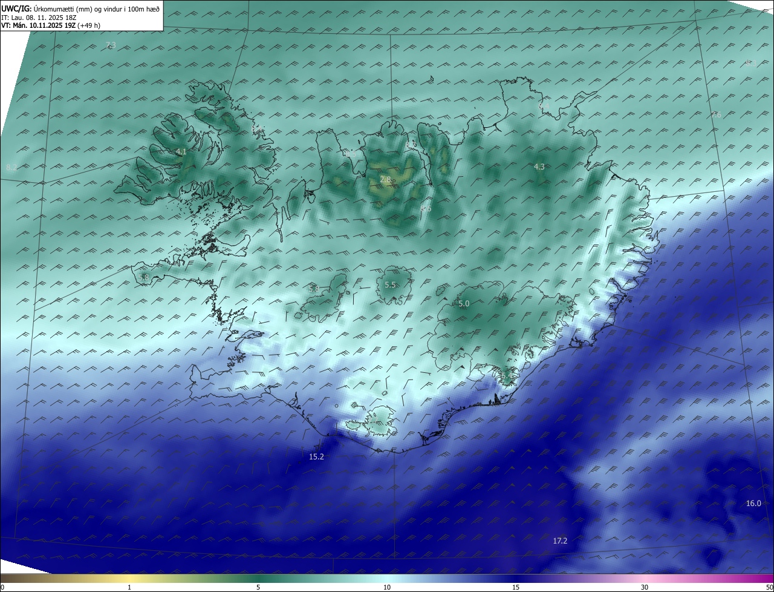This screenshot has width=774, height=592.
Task: Click the 7.3 value label on the map
Action: point(111,45)
